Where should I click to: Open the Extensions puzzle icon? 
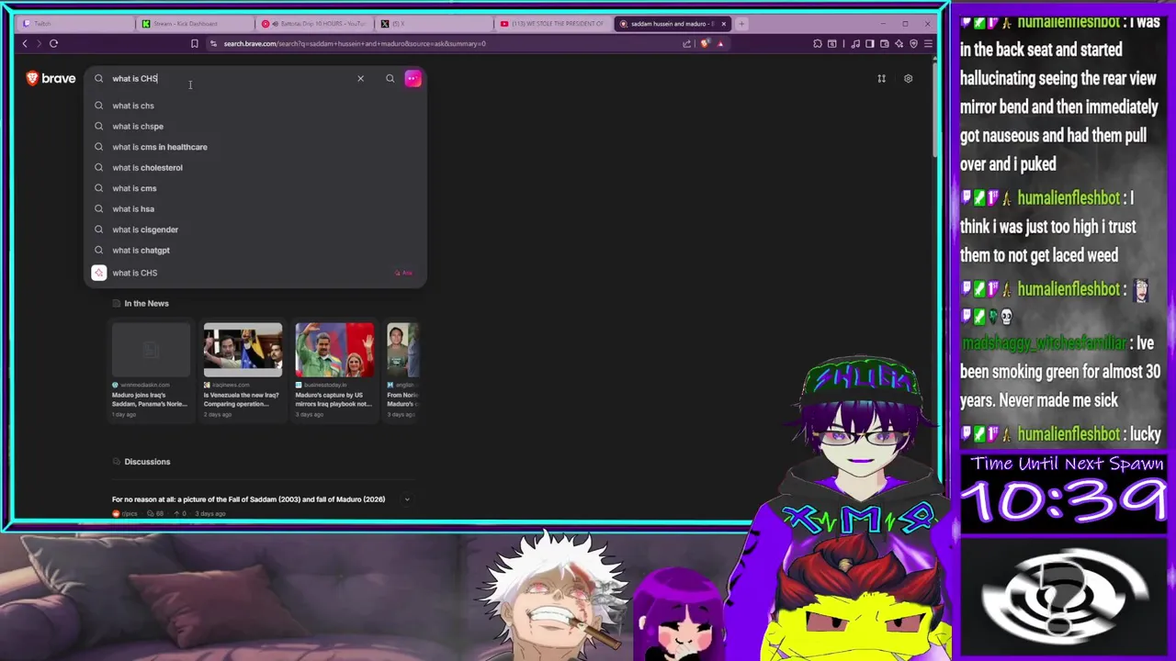pyautogui.click(x=818, y=43)
